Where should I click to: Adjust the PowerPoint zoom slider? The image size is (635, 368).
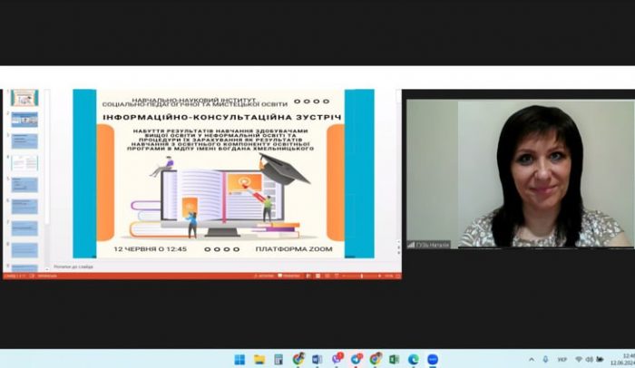(363, 275)
